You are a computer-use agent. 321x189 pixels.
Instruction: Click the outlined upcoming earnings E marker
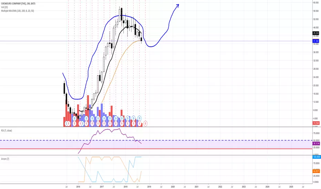point(145,123)
